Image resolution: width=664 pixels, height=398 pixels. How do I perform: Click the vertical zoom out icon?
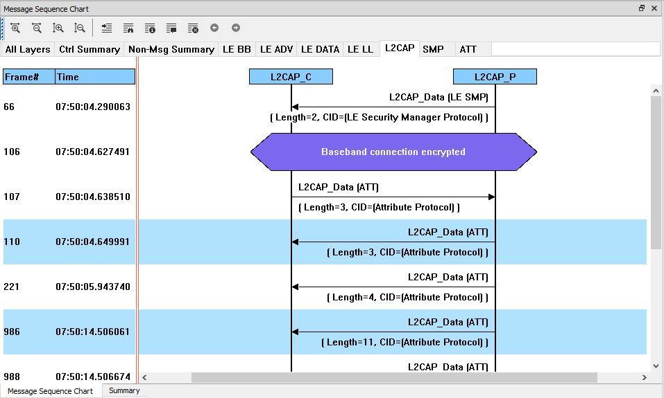click(80, 28)
